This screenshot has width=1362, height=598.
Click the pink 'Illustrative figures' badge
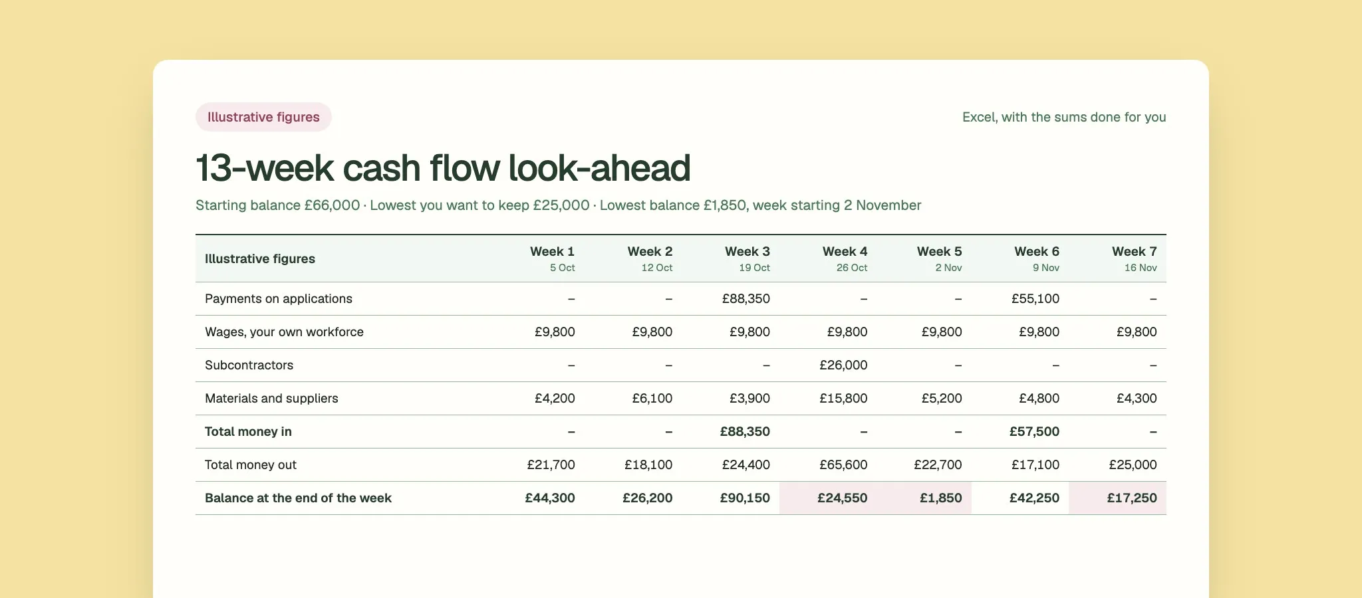coord(263,117)
